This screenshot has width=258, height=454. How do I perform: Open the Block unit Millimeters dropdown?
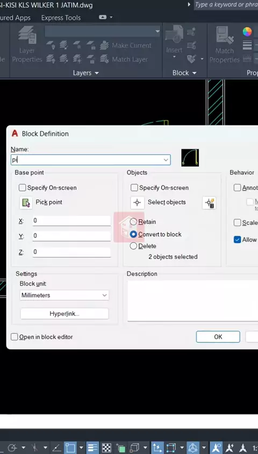[x=64, y=295]
